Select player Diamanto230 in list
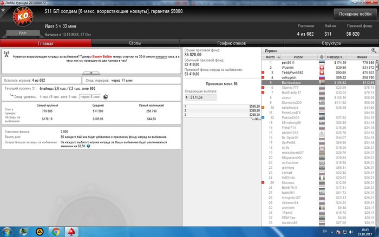The width and height of the screenshot is (379, 237). tap(318, 102)
